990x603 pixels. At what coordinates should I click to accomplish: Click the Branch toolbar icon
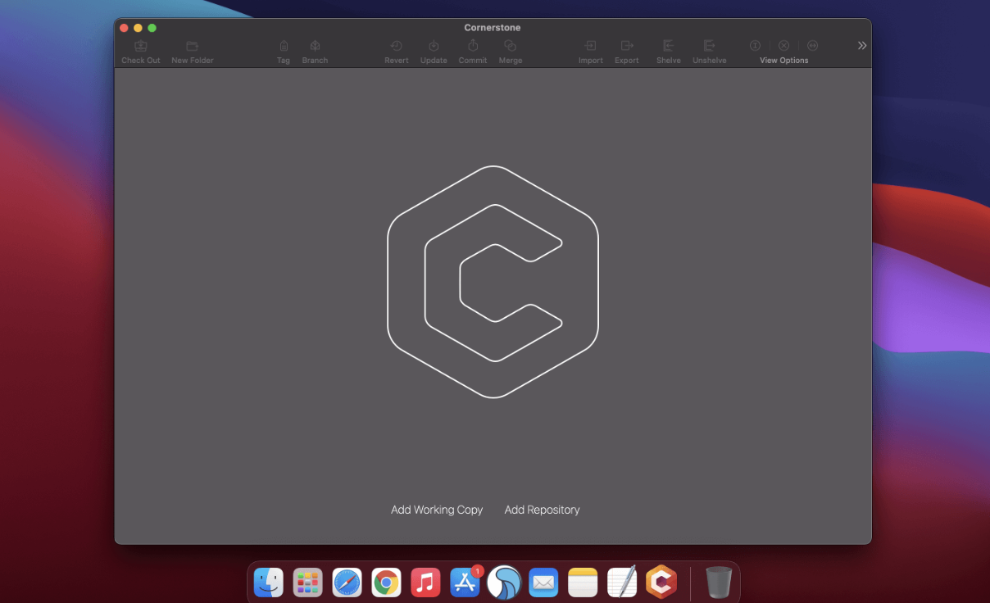315,47
